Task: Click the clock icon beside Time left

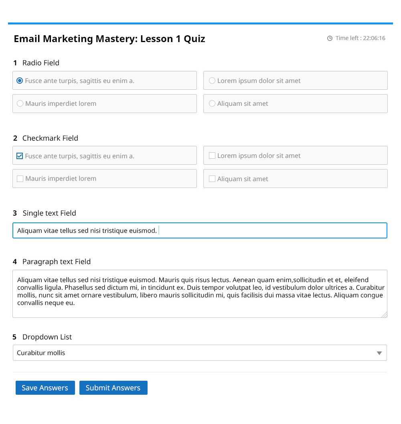Action: [330, 38]
